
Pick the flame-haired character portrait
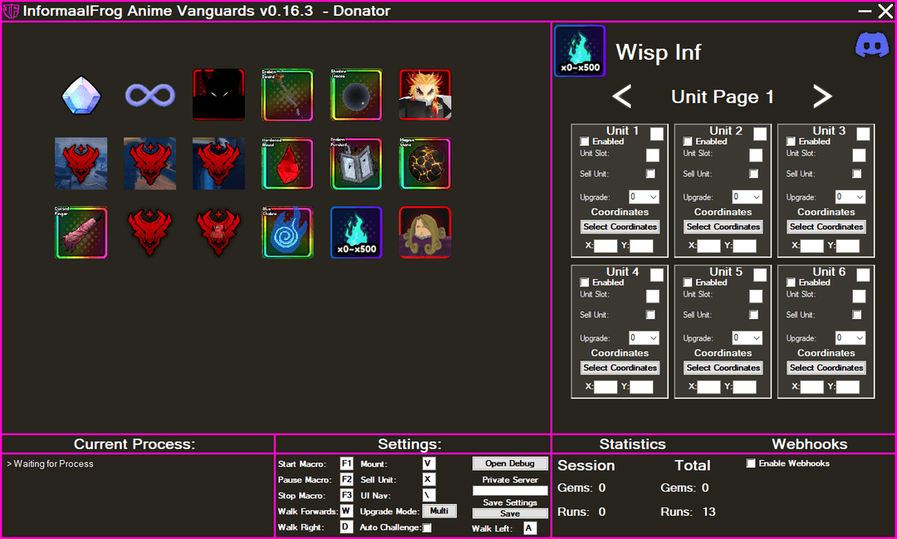point(424,95)
